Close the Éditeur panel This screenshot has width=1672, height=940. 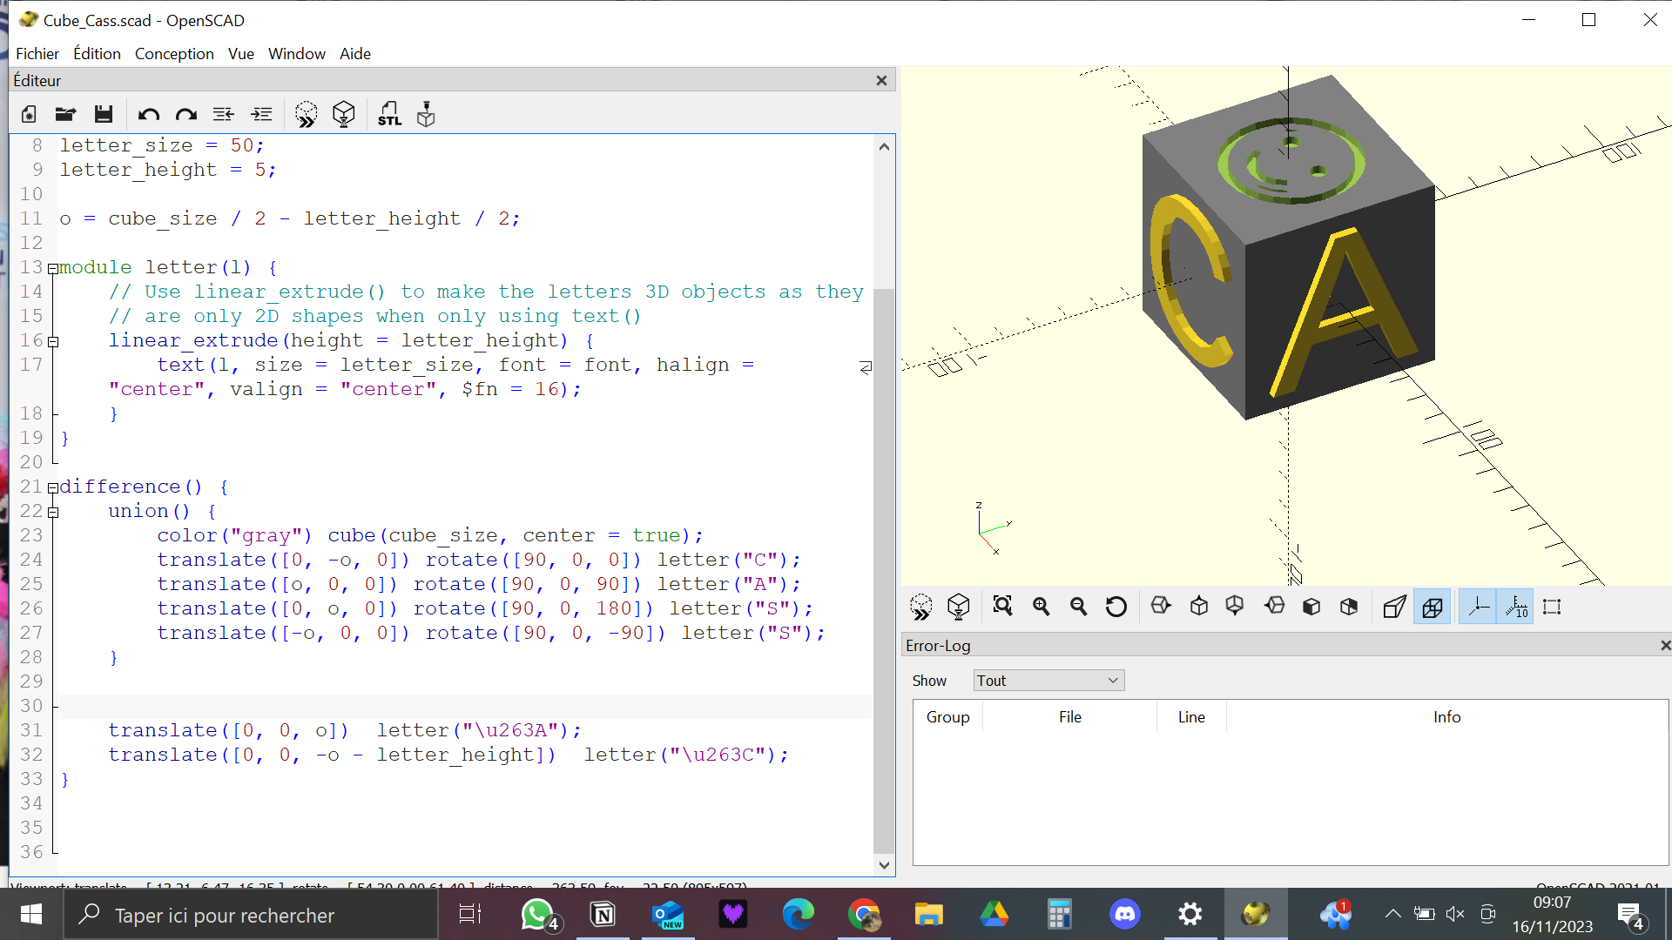881,80
